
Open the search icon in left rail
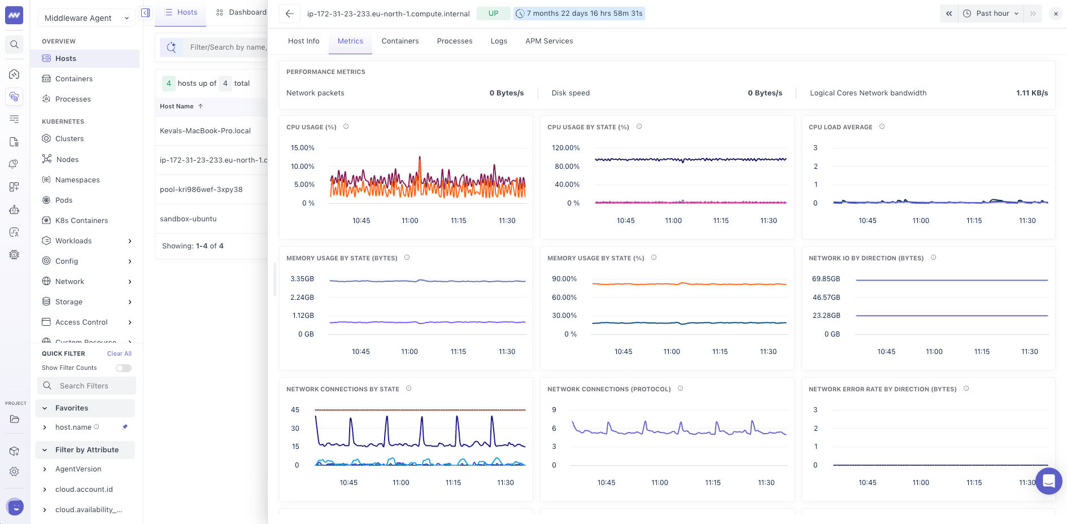click(14, 45)
